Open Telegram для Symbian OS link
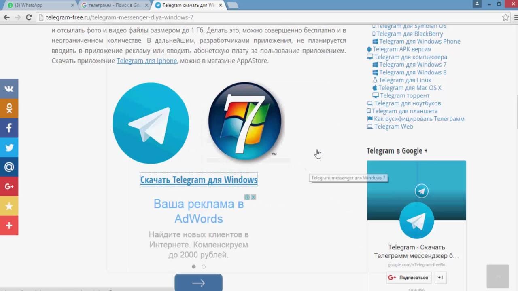Screen dimensions: 518x291 pyautogui.click(x=411, y=27)
